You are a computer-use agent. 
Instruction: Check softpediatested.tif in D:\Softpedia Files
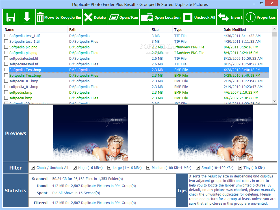6,64
